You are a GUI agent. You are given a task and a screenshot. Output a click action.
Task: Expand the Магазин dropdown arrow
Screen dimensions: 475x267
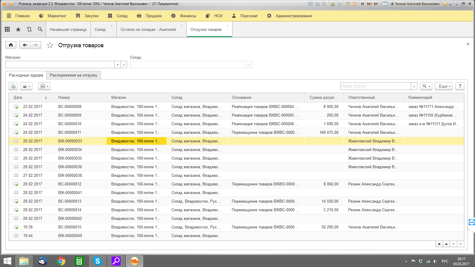click(118, 65)
